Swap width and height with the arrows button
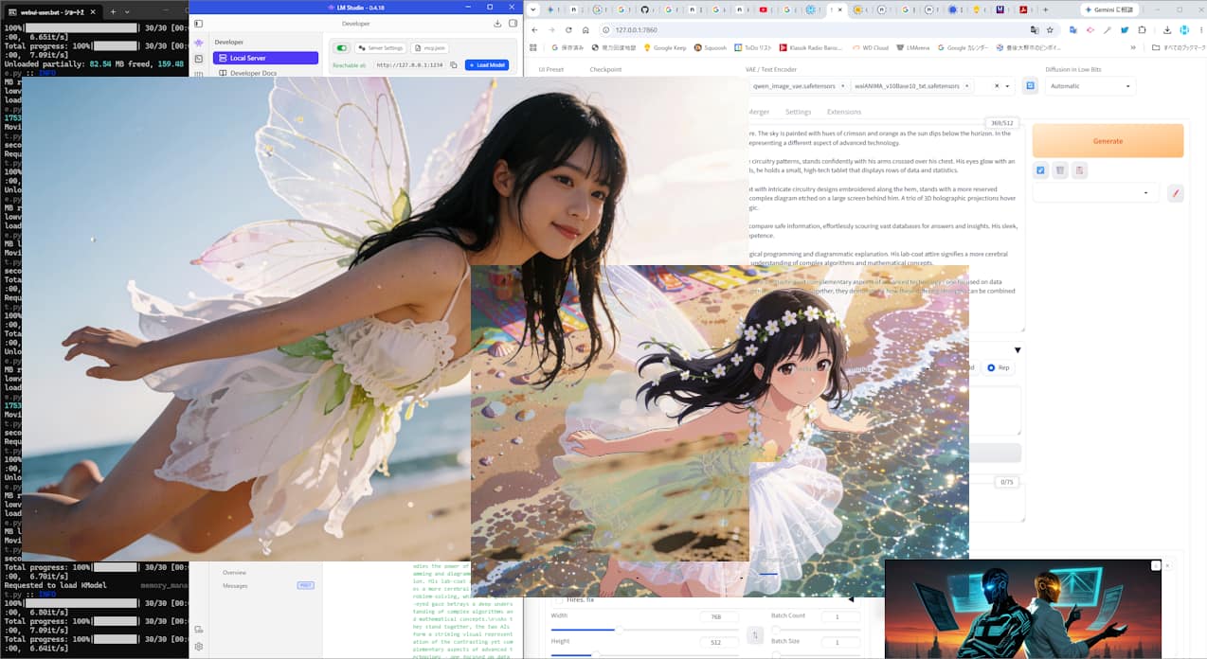 pyautogui.click(x=755, y=635)
